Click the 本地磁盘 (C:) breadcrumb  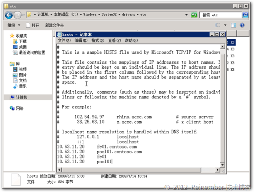tap(66, 14)
